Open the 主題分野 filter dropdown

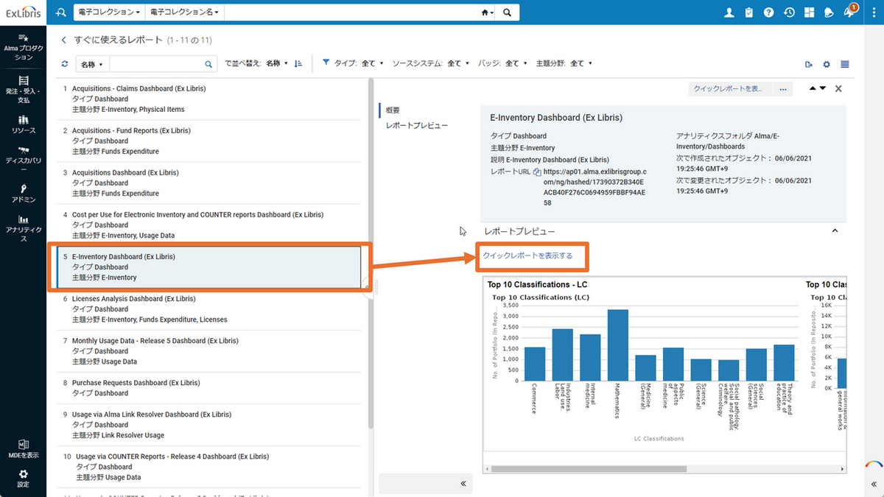coord(581,64)
